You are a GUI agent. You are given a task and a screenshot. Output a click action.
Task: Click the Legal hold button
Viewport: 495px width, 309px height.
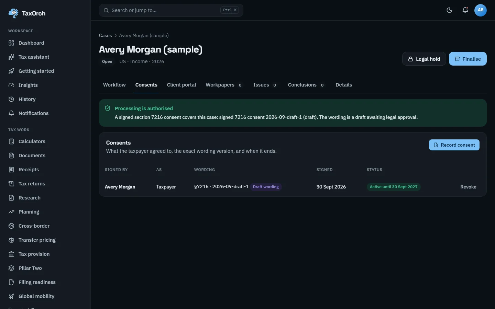[x=424, y=59]
